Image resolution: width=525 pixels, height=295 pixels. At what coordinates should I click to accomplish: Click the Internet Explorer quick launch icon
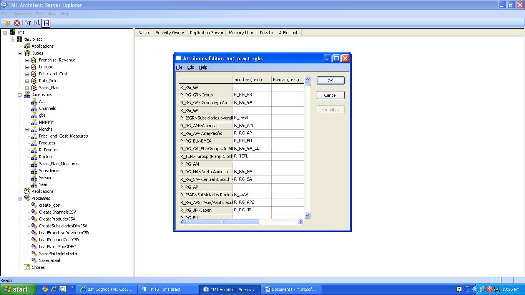54,289
